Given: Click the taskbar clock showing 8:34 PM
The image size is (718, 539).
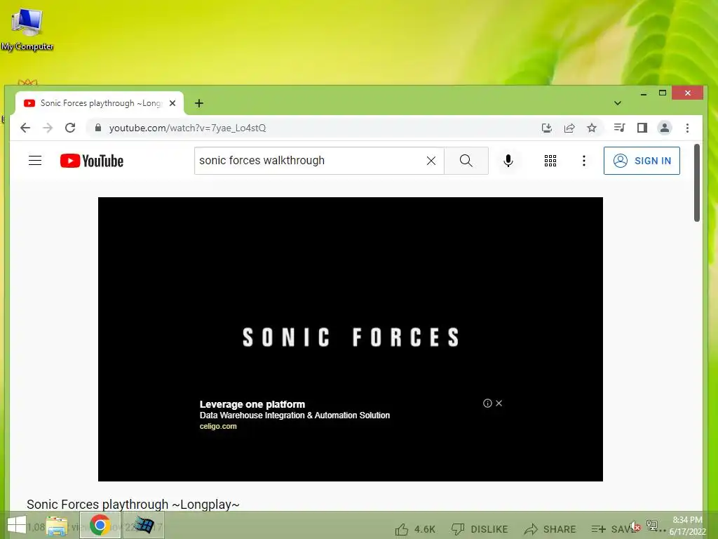Looking at the screenshot, I should tap(687, 526).
